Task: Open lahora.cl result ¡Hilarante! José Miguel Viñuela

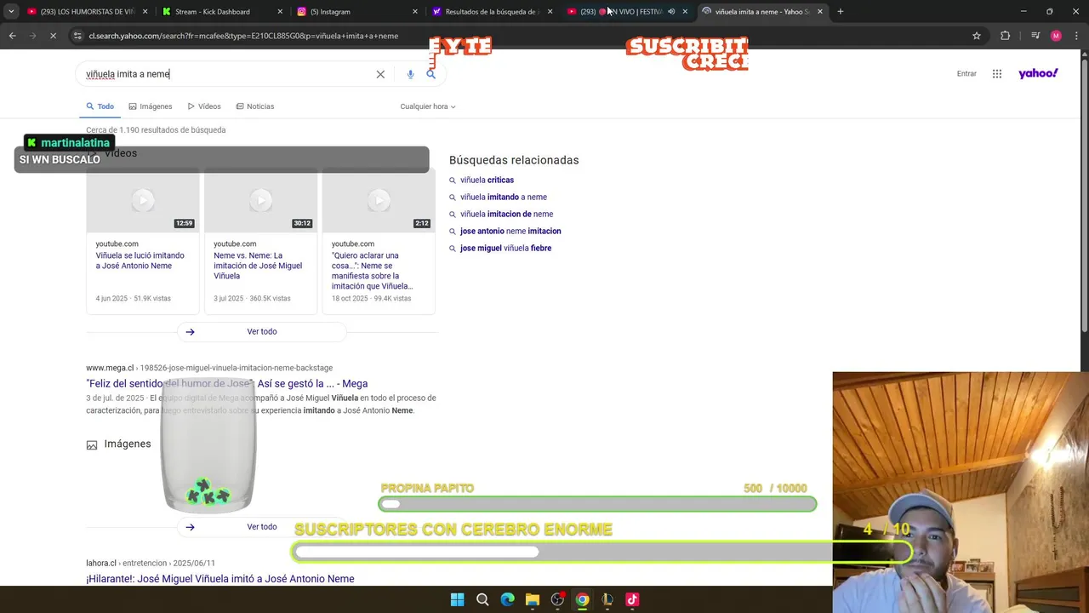Action: click(220, 579)
